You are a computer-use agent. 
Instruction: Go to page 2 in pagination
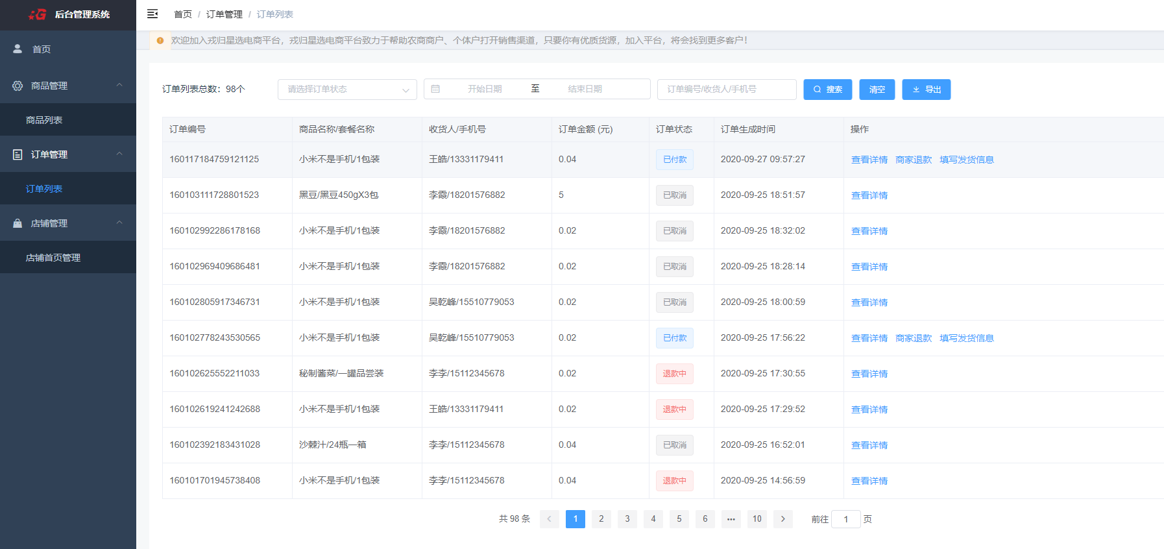tap(601, 519)
